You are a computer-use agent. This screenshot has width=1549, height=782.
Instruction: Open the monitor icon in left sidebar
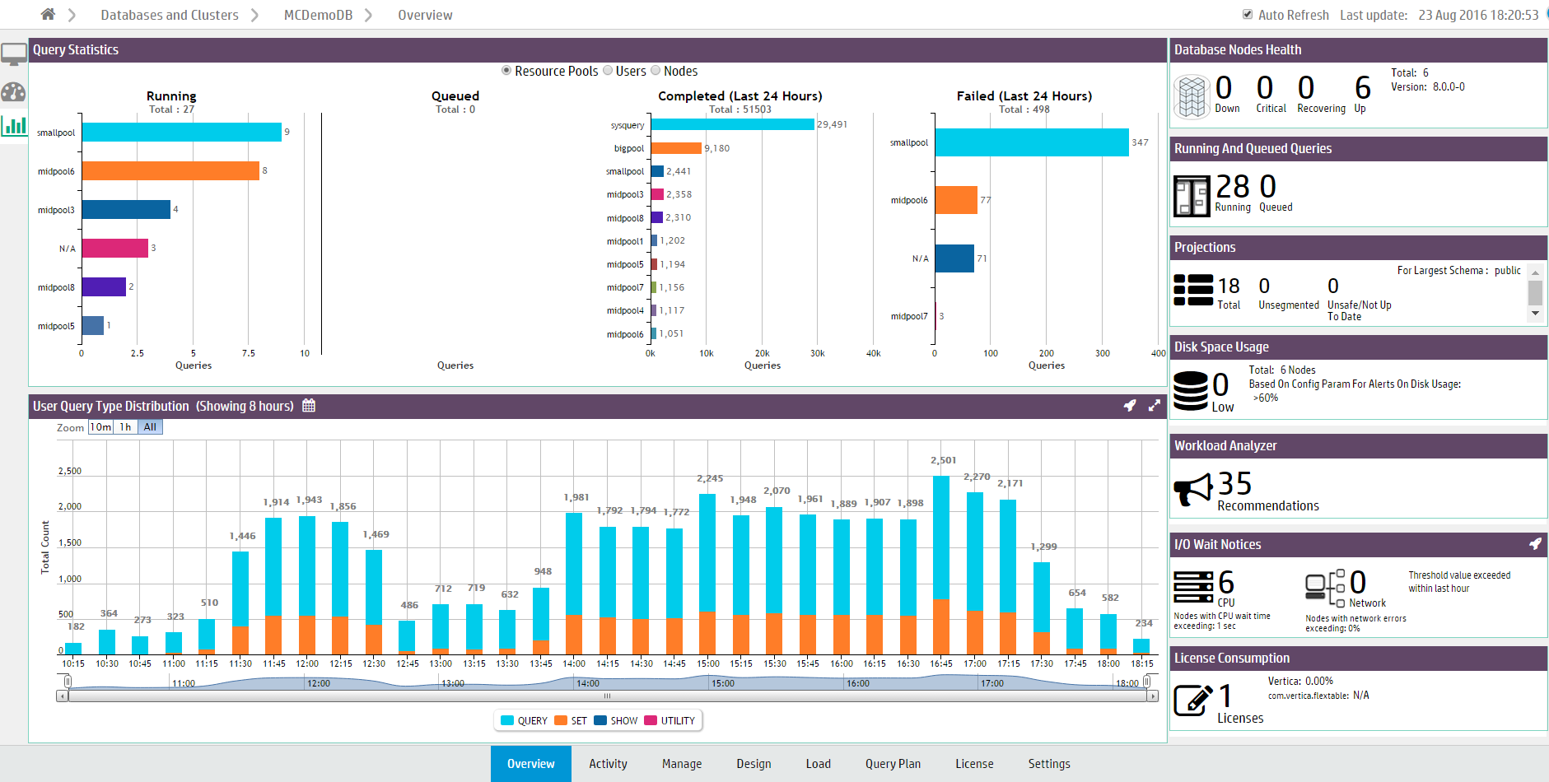(x=14, y=55)
